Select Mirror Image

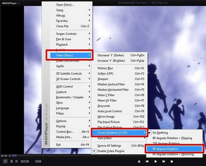(119, 117)
